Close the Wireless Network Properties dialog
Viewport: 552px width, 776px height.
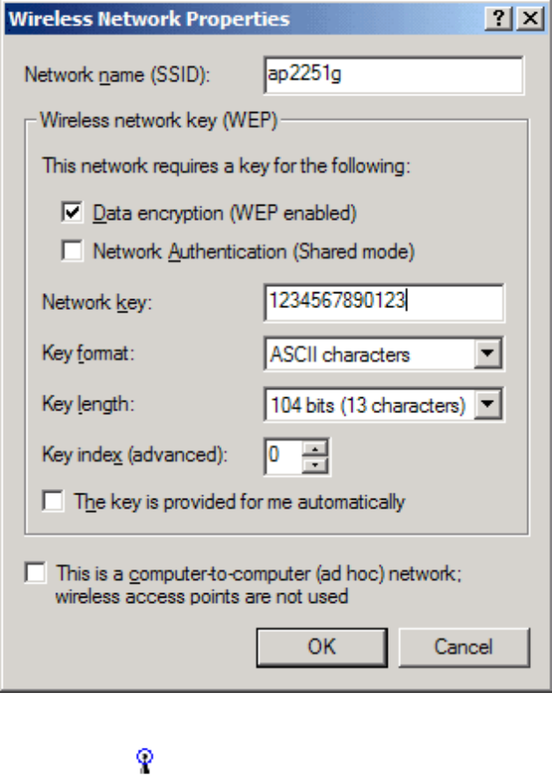[528, 17]
